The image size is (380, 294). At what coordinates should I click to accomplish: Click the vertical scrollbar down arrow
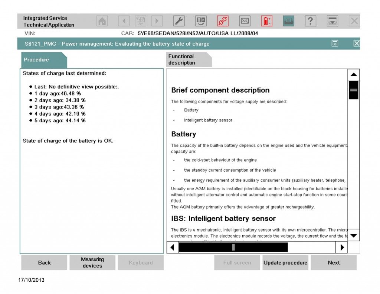pyautogui.click(x=354, y=236)
